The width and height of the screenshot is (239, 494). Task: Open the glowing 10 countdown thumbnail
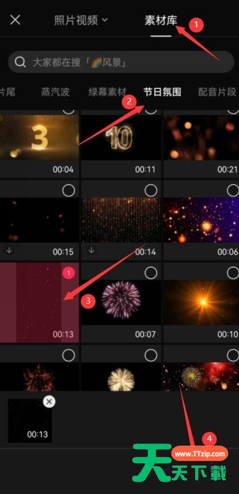[121, 137]
